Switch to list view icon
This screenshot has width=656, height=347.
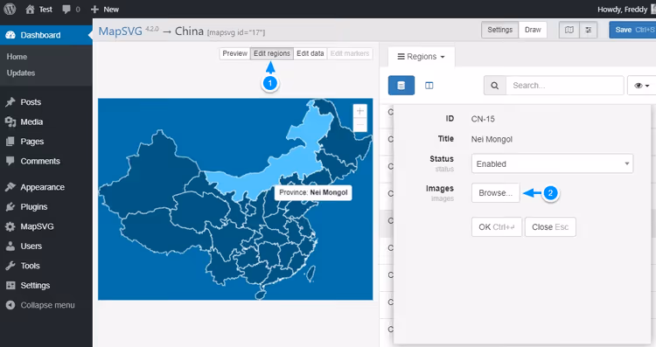401,86
